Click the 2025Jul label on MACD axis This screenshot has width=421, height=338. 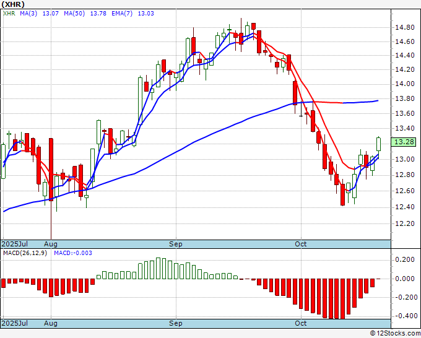tap(15, 323)
